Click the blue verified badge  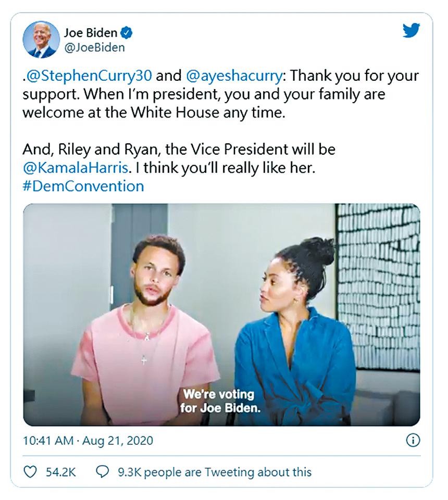pos(126,33)
